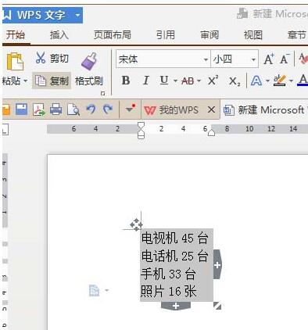Click the 复制 copy button

[52, 81]
